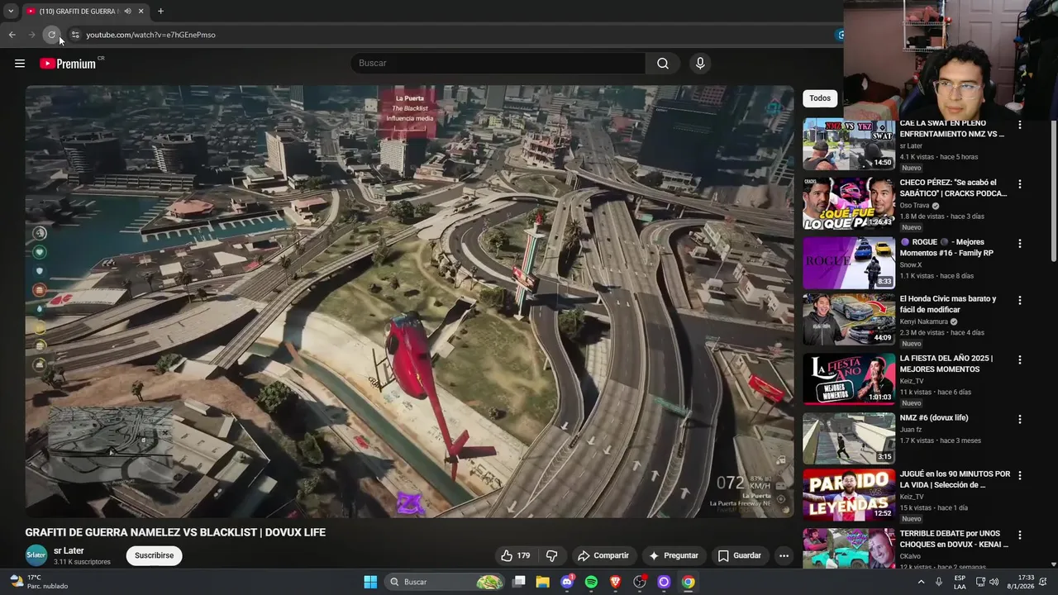The image size is (1058, 595).
Task: Open the volume tray icon
Action: tap(994, 582)
